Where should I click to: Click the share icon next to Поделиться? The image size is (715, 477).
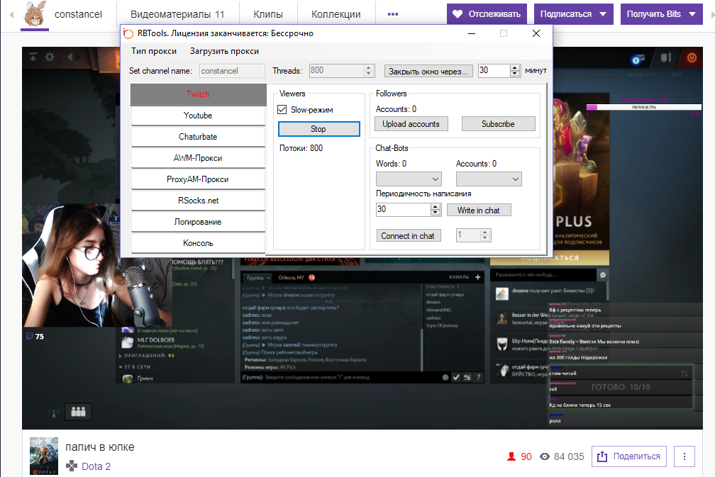click(x=602, y=456)
